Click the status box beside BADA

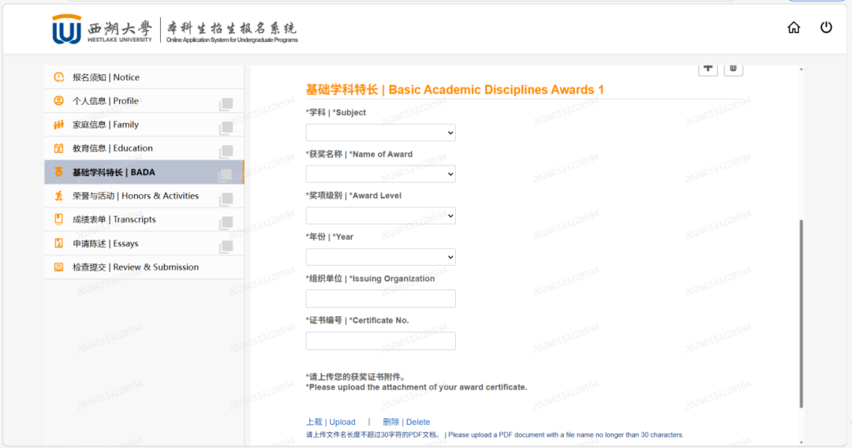tap(225, 175)
